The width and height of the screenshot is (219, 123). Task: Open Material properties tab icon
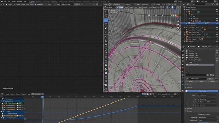point(183,91)
